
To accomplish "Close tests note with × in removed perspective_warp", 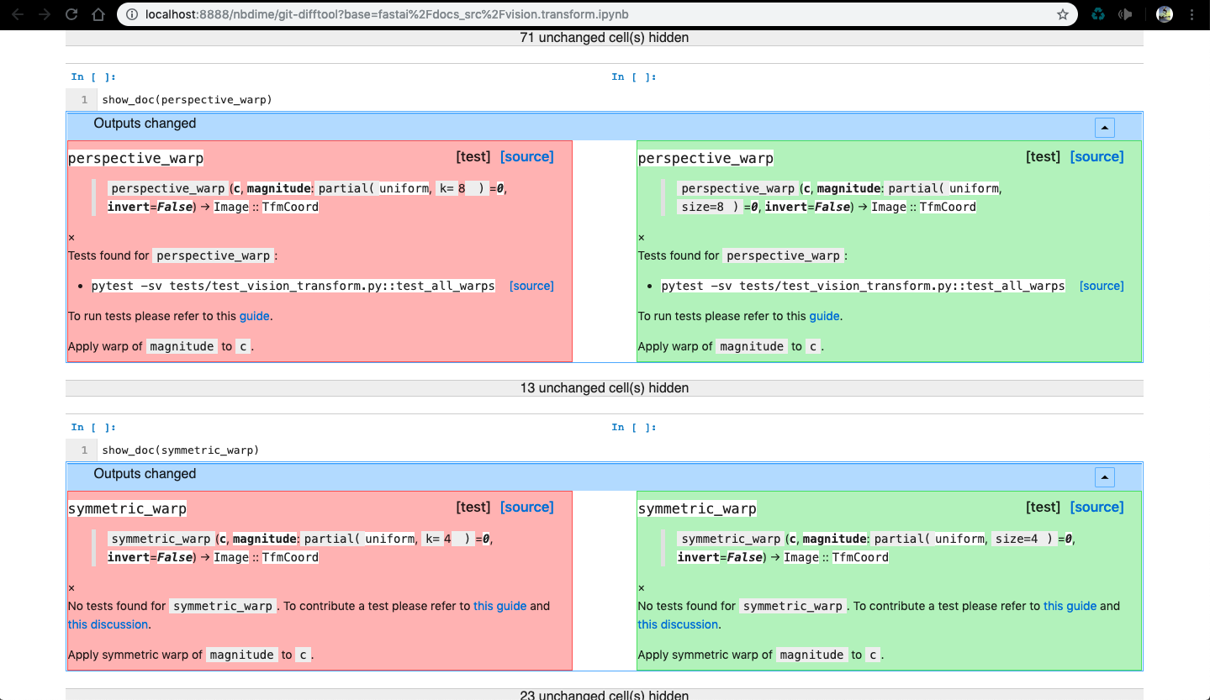I will (71, 238).
